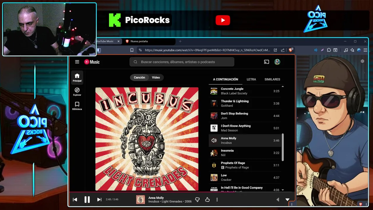Open the account avatar menu
373x210 pixels.
click(x=277, y=62)
